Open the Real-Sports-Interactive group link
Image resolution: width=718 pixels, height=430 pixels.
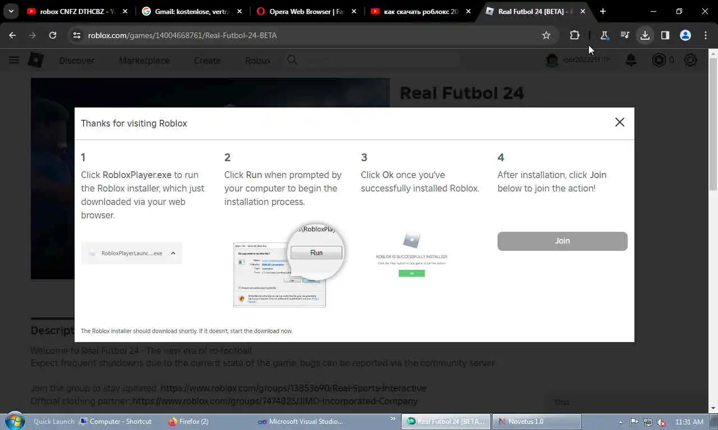coord(293,388)
